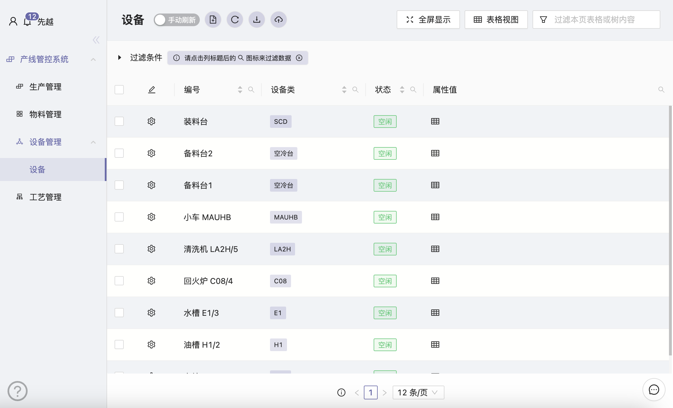Expand the 过滤条件 disclosure triangle
Viewport: 673px width, 408px height.
(x=120, y=57)
